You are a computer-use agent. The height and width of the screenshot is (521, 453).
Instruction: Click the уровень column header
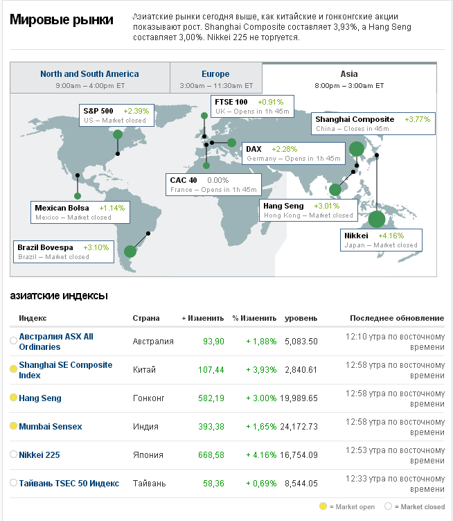pyautogui.click(x=301, y=318)
